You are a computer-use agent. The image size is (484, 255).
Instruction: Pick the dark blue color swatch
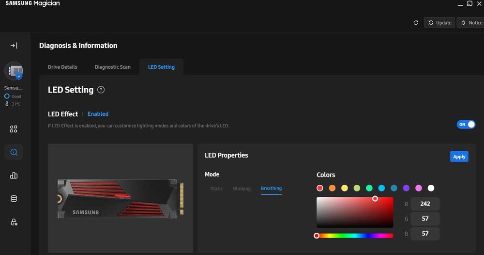click(x=394, y=188)
